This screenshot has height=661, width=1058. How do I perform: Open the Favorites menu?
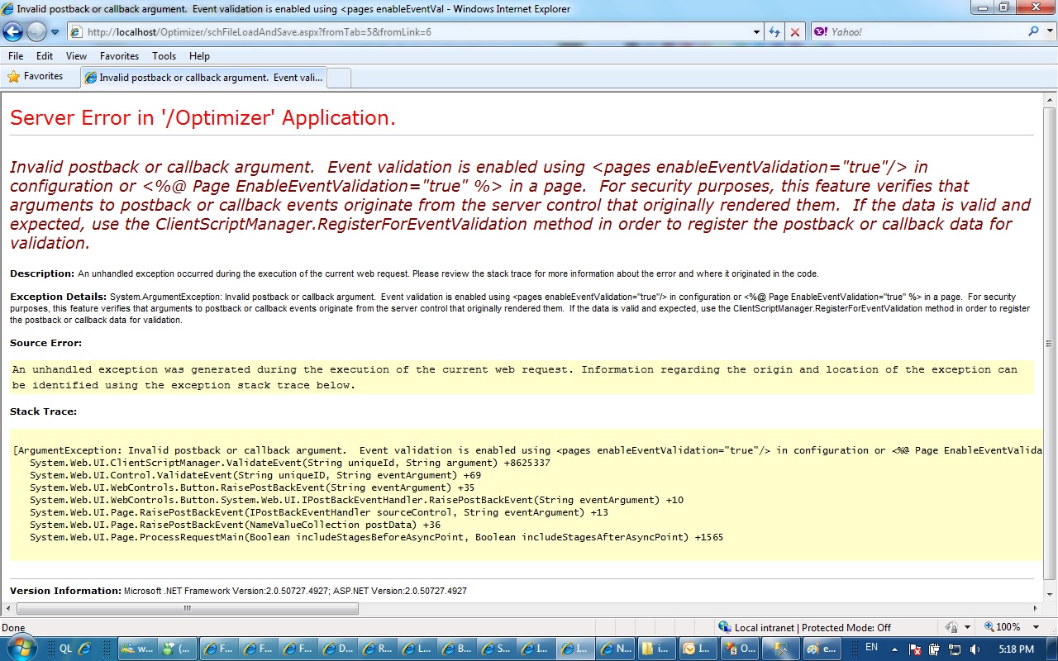tap(120, 56)
